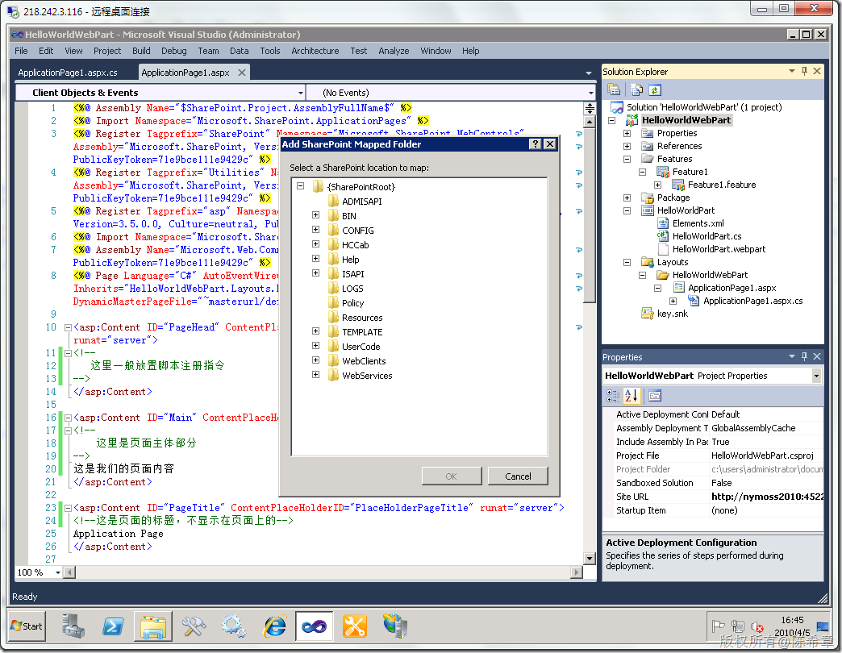
Task: Open the Debug menu
Action: coord(174,51)
